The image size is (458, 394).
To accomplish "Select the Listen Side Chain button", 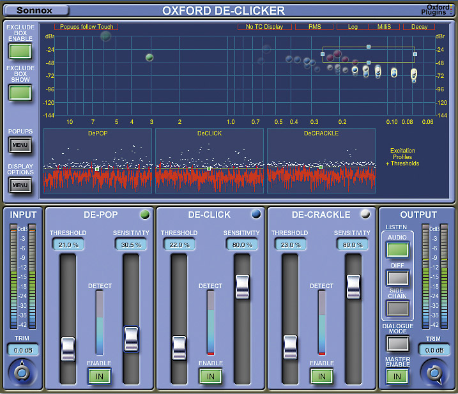I will [x=397, y=308].
